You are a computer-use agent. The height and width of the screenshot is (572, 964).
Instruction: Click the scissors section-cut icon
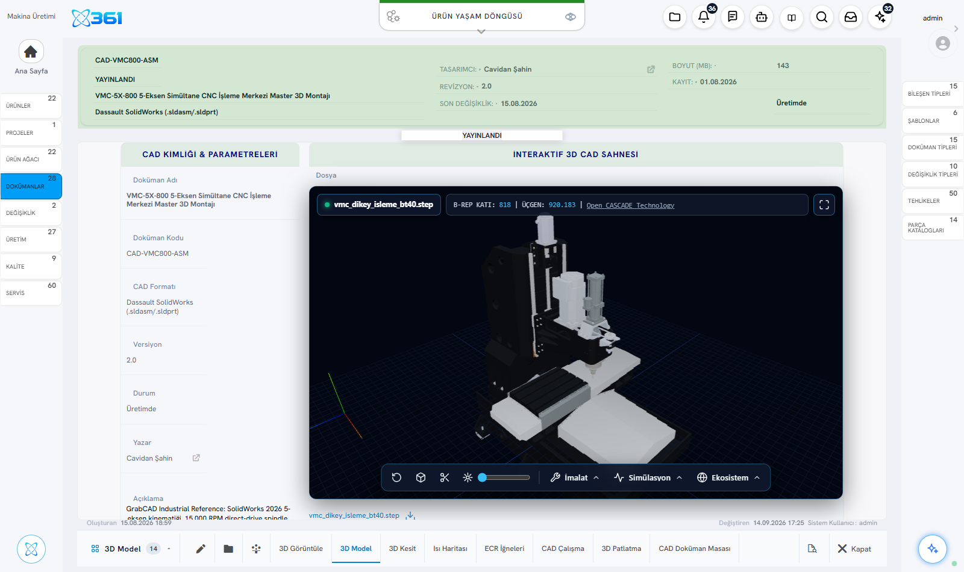445,477
